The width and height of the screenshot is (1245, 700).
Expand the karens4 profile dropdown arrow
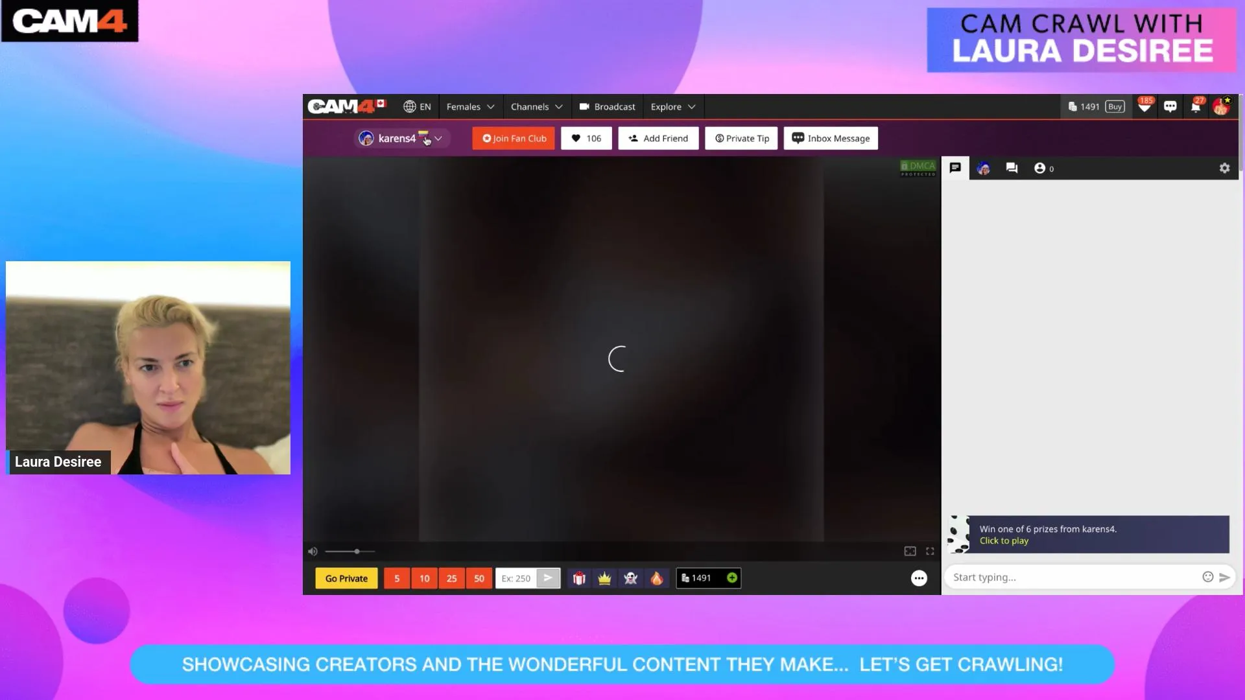click(x=438, y=138)
